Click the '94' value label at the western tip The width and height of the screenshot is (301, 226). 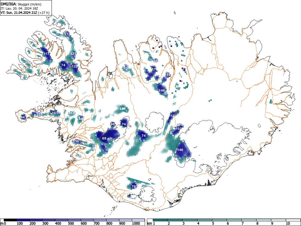click(23, 117)
